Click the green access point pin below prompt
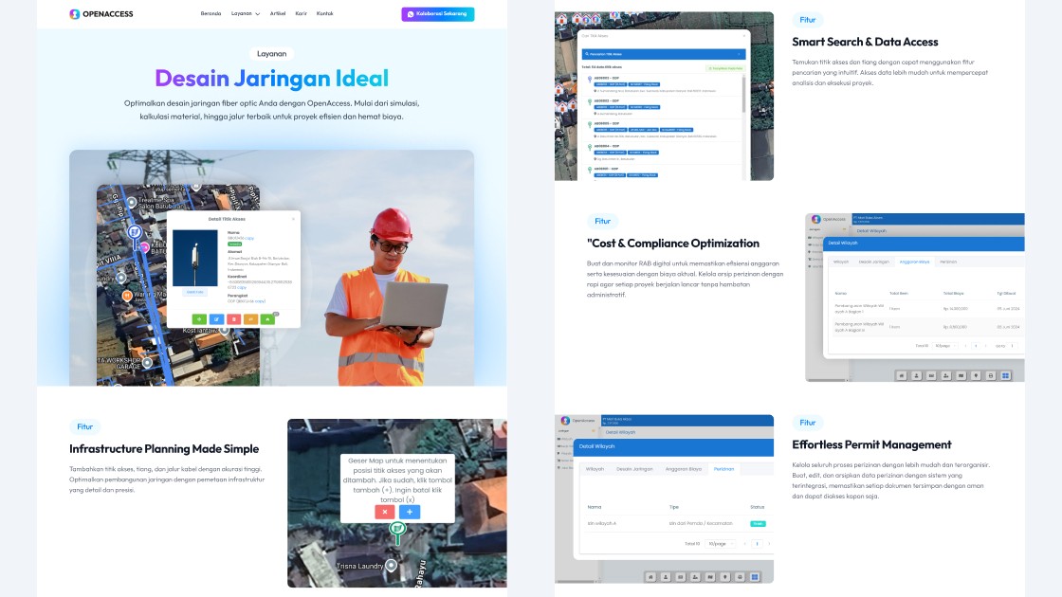 (x=397, y=532)
